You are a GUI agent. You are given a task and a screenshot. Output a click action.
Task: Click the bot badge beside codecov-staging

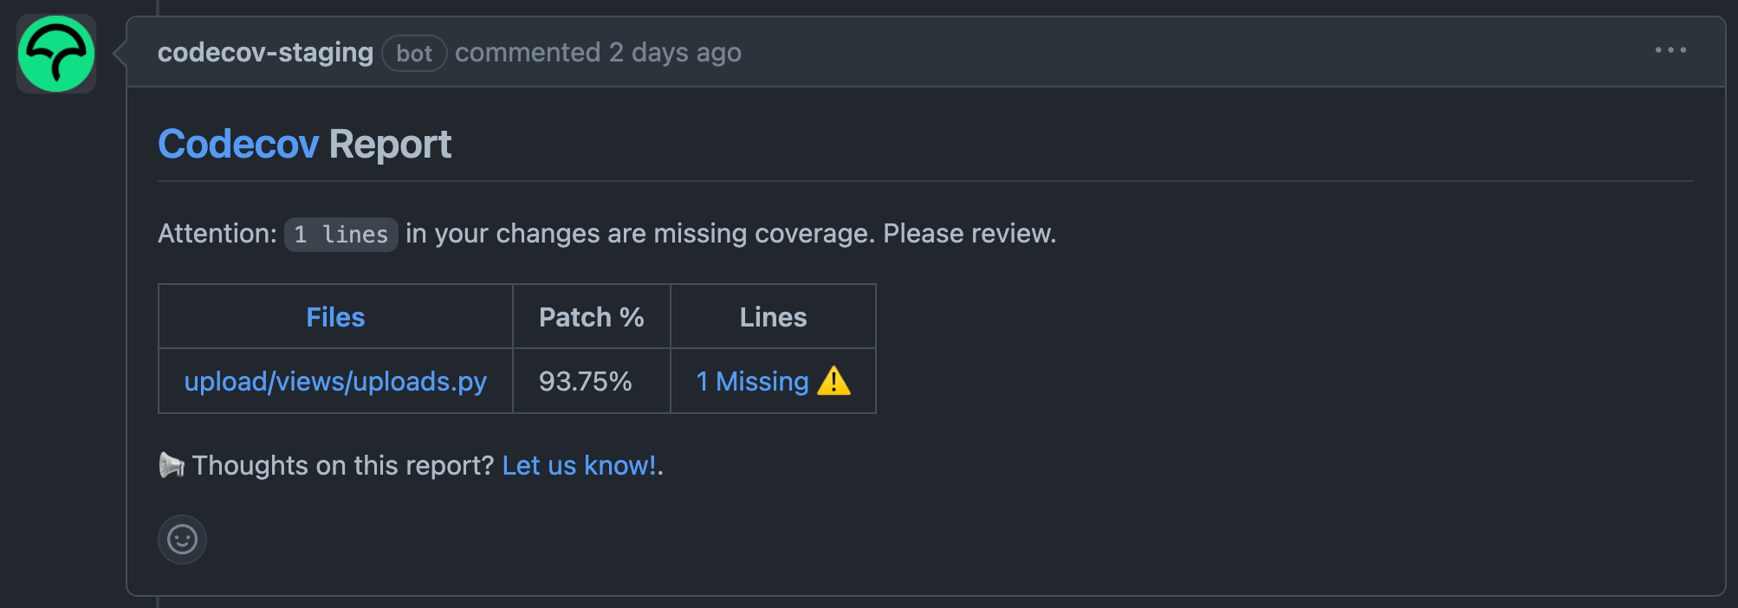[x=414, y=53]
